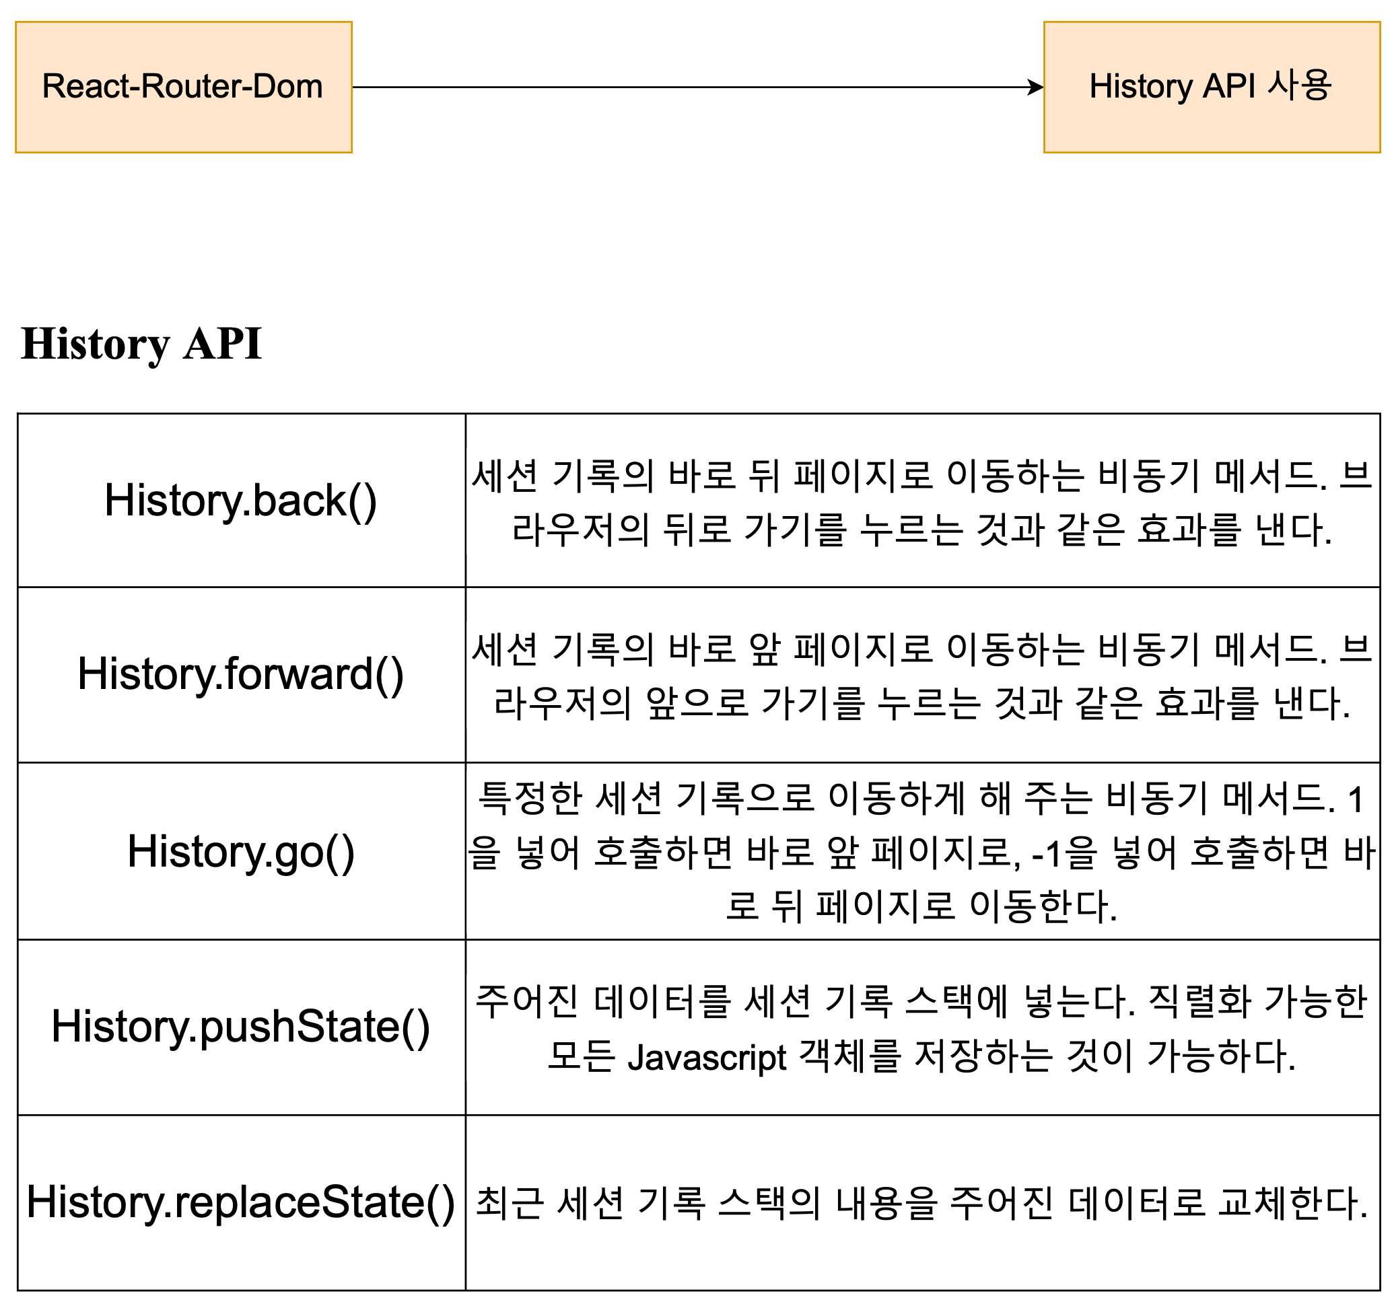Screen dimensions: 1392x1308
Task: Click the text 최근 세션 기록 in last row
Action: pyautogui.click(x=590, y=1204)
